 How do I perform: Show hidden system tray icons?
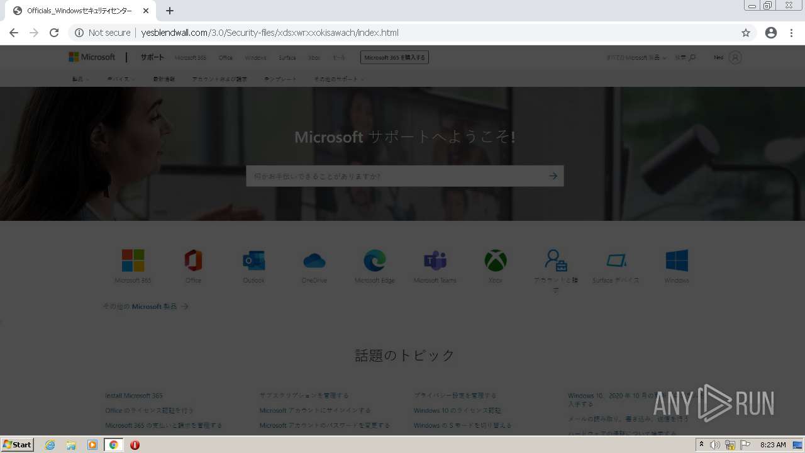click(x=701, y=445)
